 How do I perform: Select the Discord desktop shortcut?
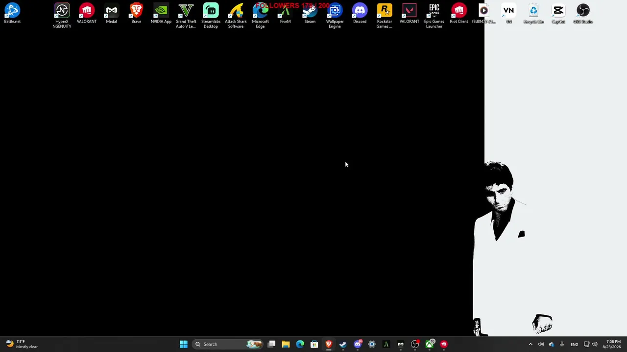360,14
